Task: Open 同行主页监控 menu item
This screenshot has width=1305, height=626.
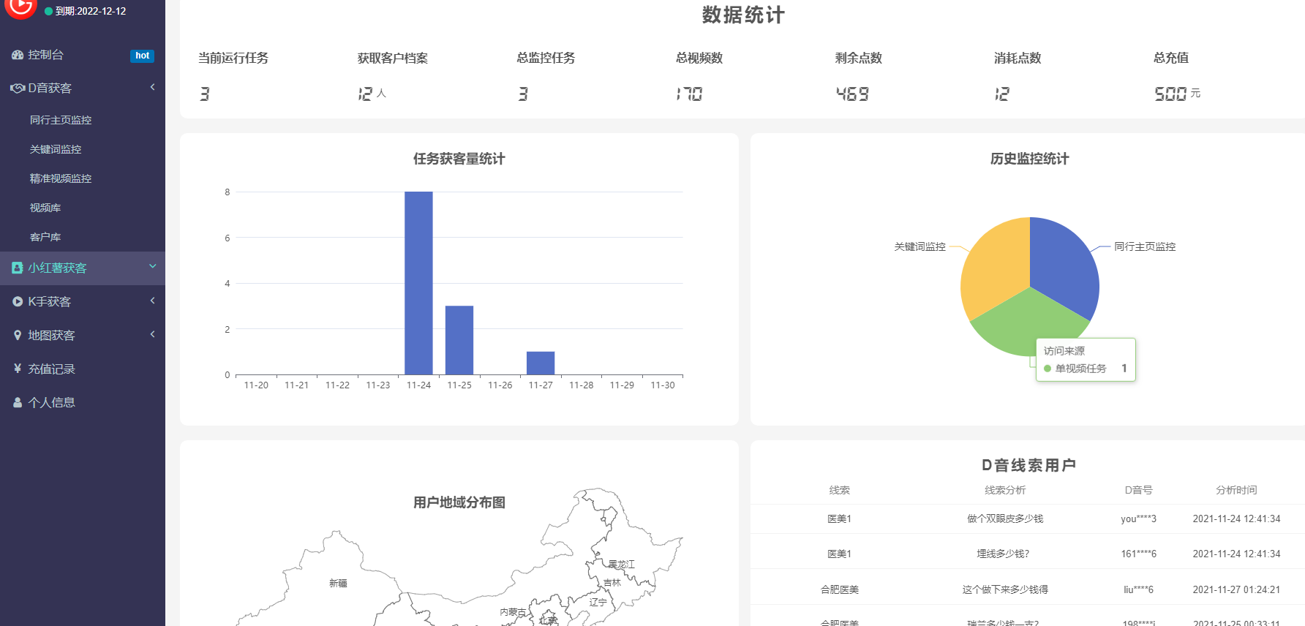Action: pos(61,120)
